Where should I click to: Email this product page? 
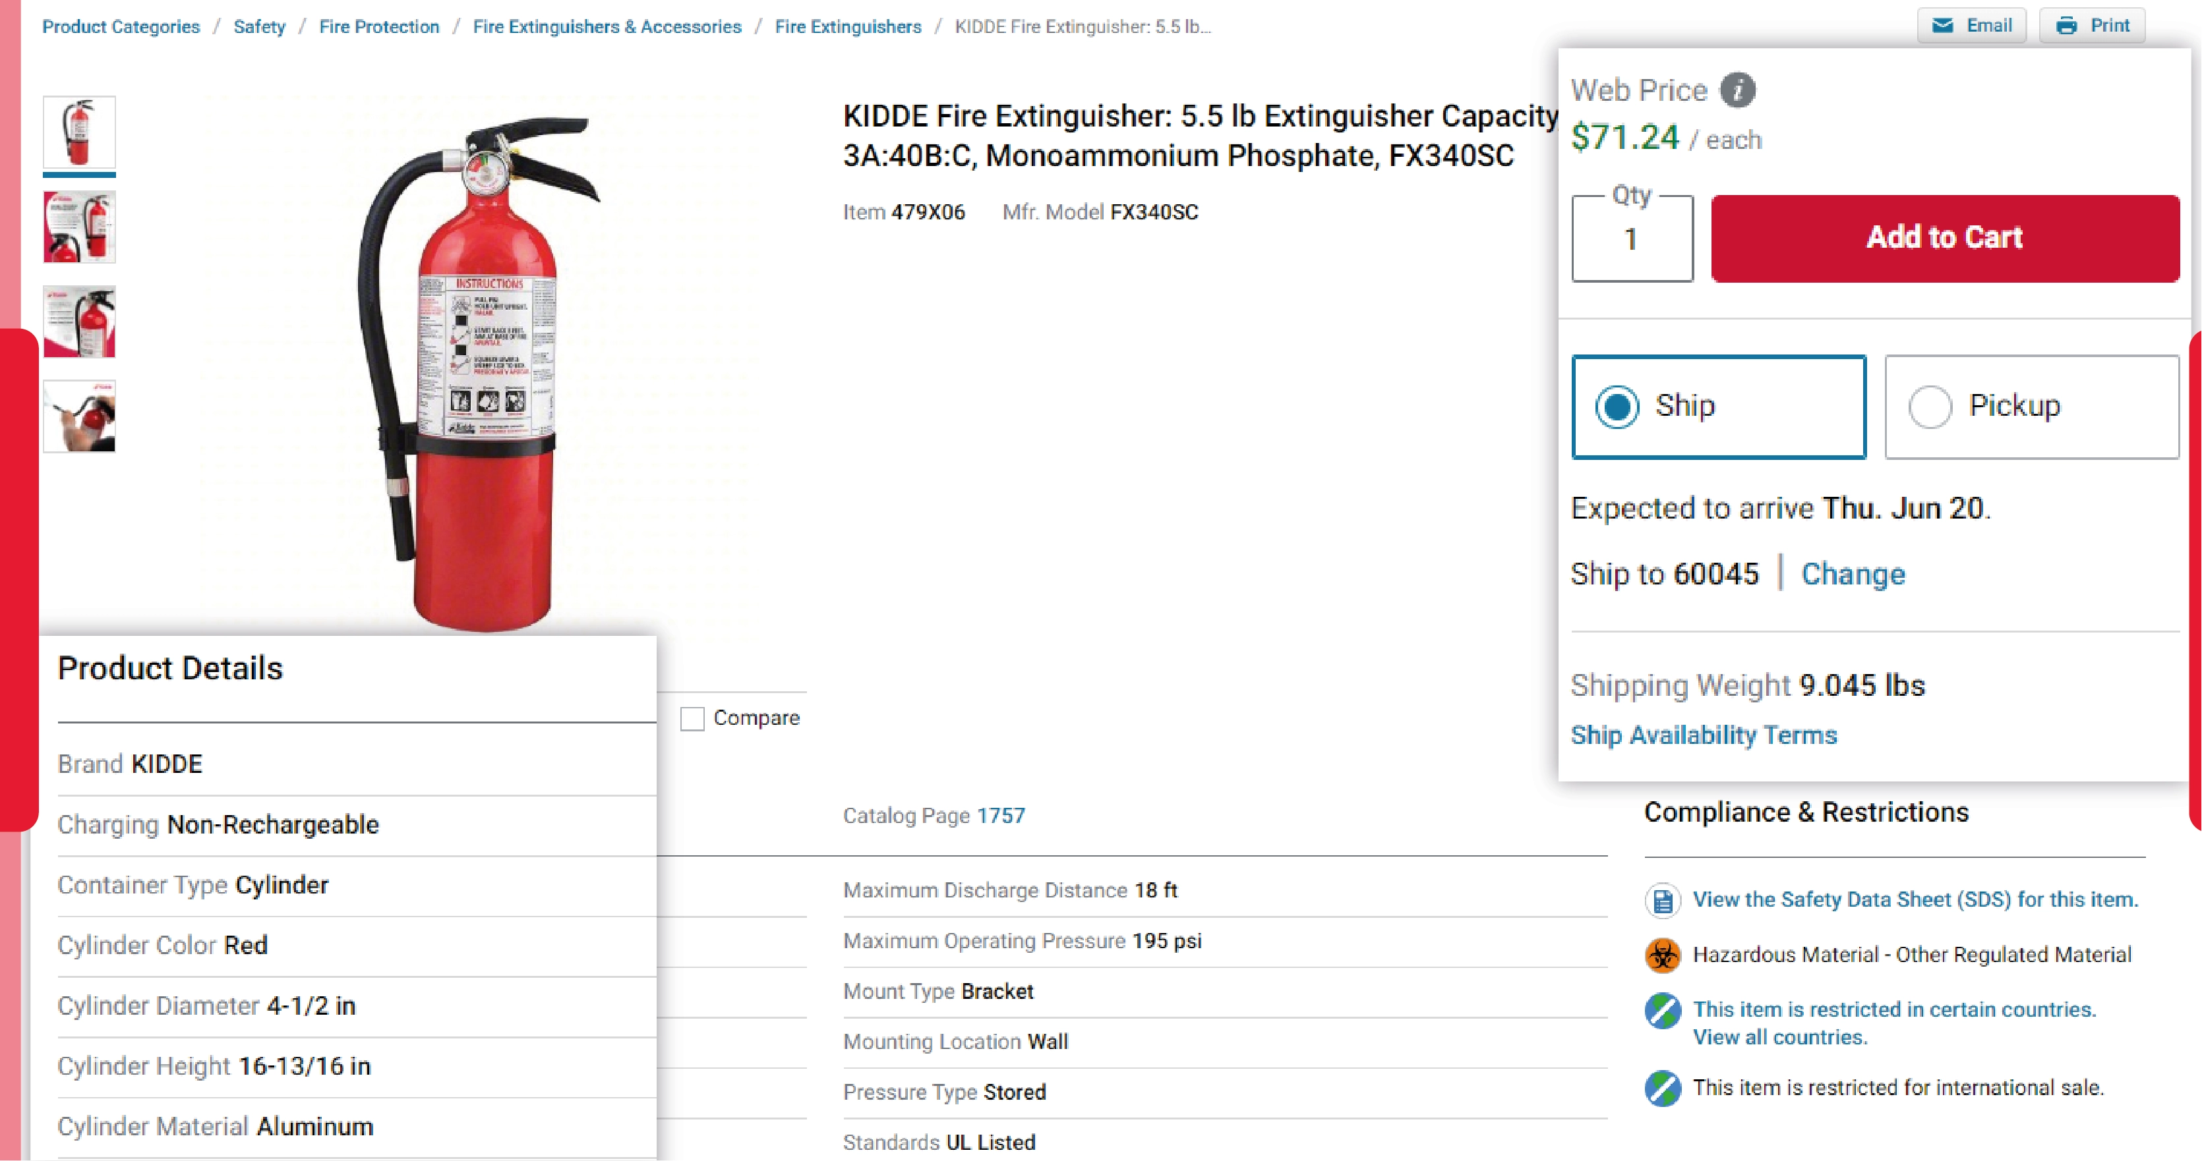[1972, 25]
